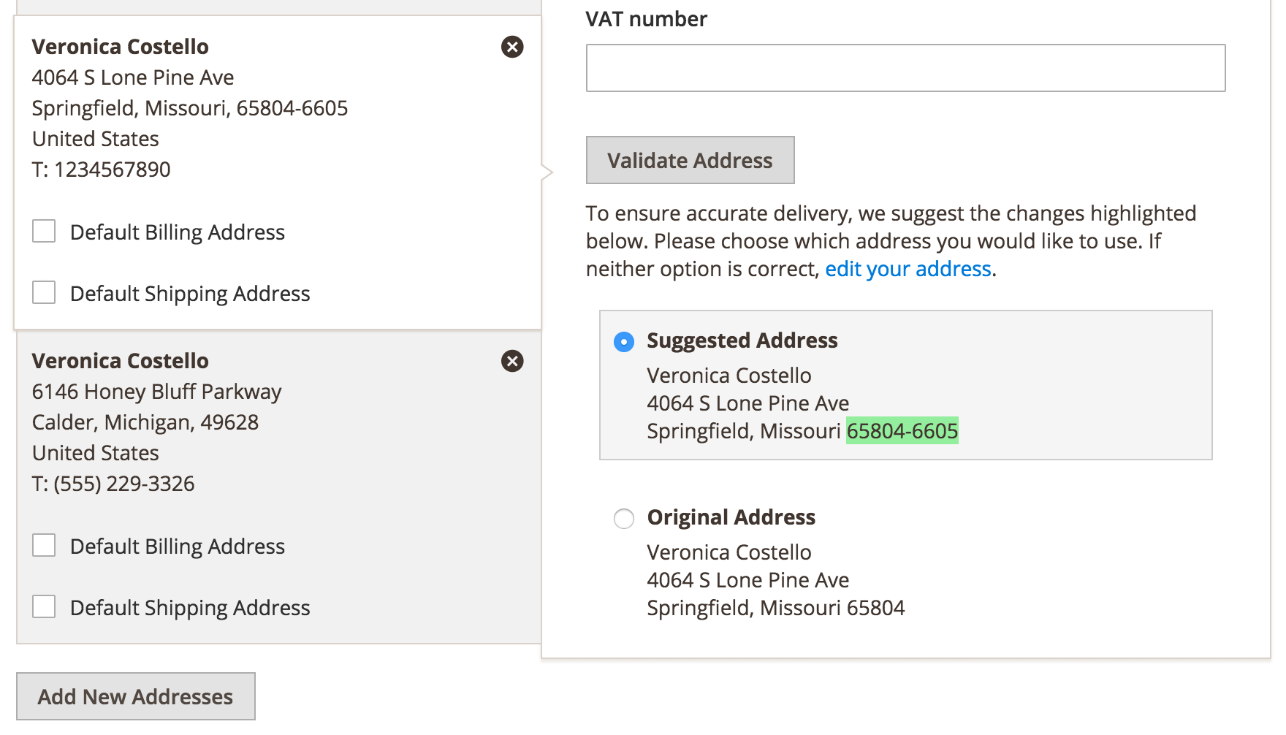Choose the Original Address radio option
The height and width of the screenshot is (735, 1286).
624,518
